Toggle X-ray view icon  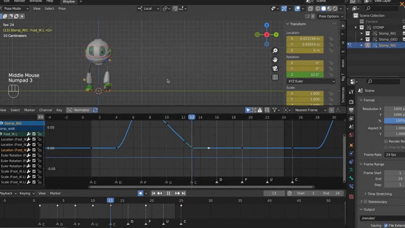pyautogui.click(x=310, y=9)
